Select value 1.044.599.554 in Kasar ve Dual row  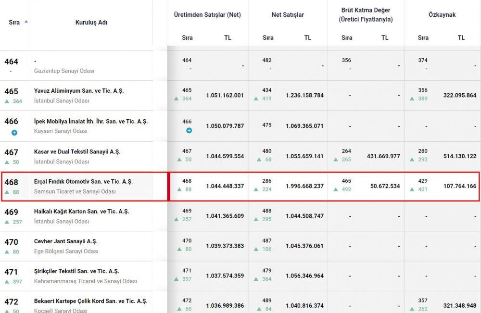point(225,156)
